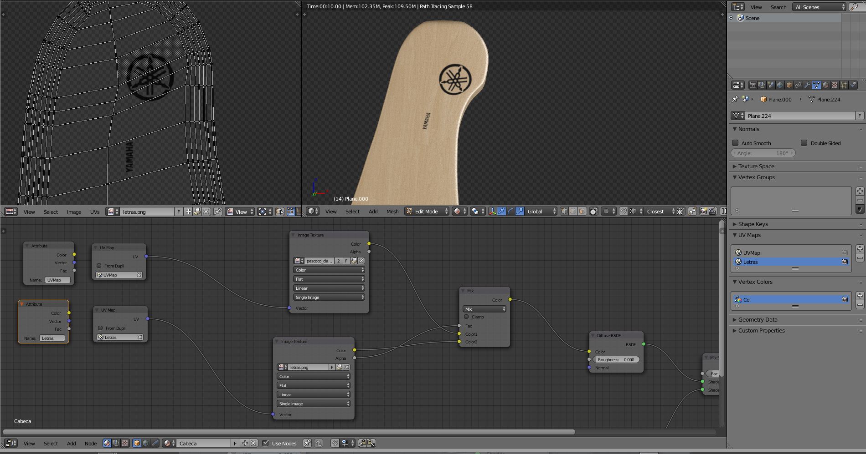
Task: Open the Mesh menu in 3D viewport
Action: 392,211
